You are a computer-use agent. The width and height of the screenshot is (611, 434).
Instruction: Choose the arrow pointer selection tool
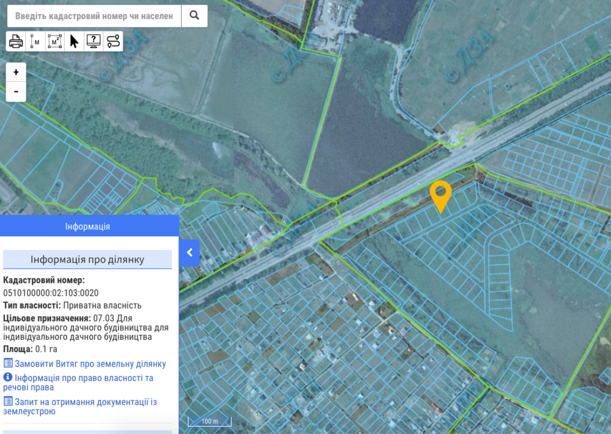[x=74, y=41]
